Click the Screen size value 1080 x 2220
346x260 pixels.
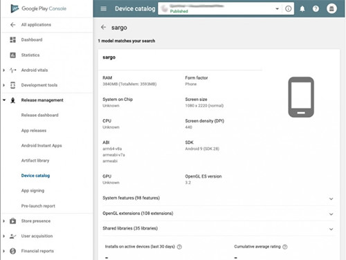point(204,106)
